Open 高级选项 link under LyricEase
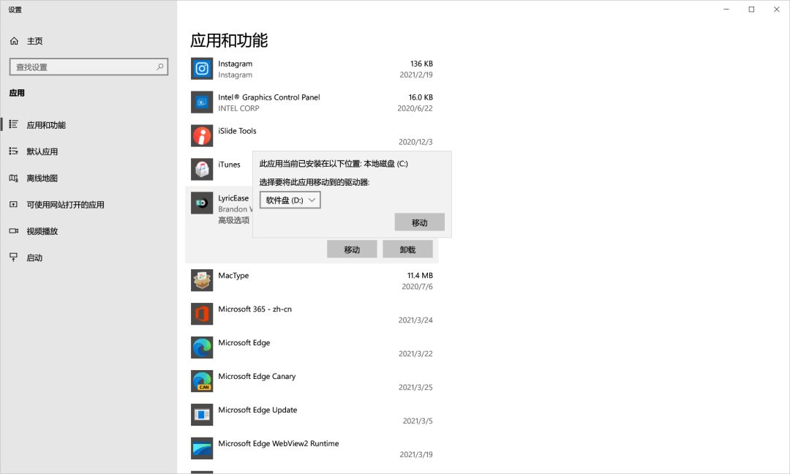The image size is (790, 474). click(234, 220)
